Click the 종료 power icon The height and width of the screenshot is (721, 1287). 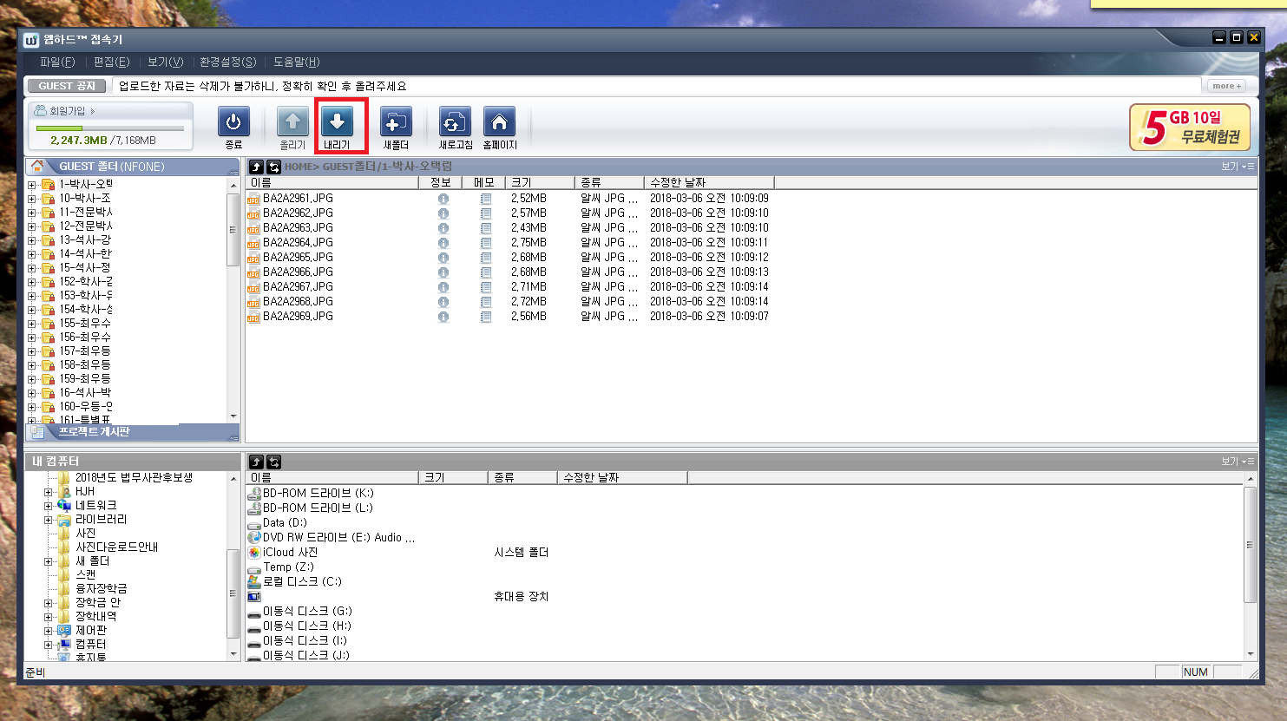coord(233,122)
